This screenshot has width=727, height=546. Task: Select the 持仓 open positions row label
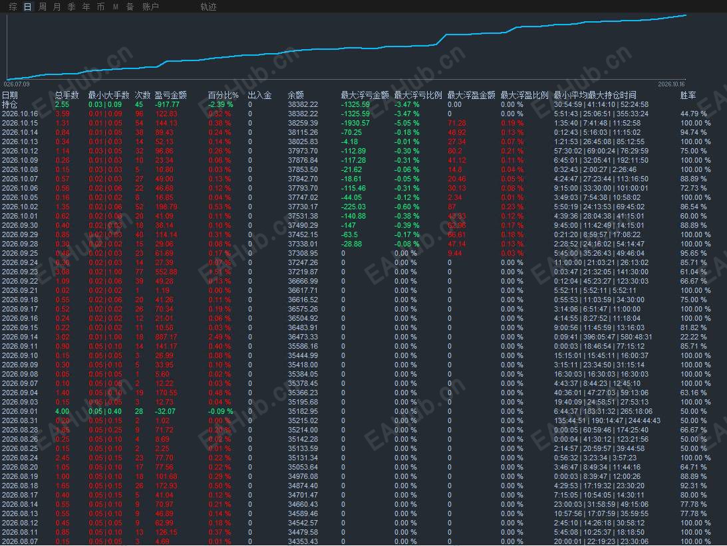[10, 105]
